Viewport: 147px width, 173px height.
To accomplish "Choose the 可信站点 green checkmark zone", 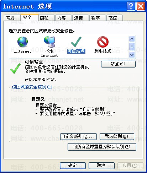I will [x=76, y=42].
